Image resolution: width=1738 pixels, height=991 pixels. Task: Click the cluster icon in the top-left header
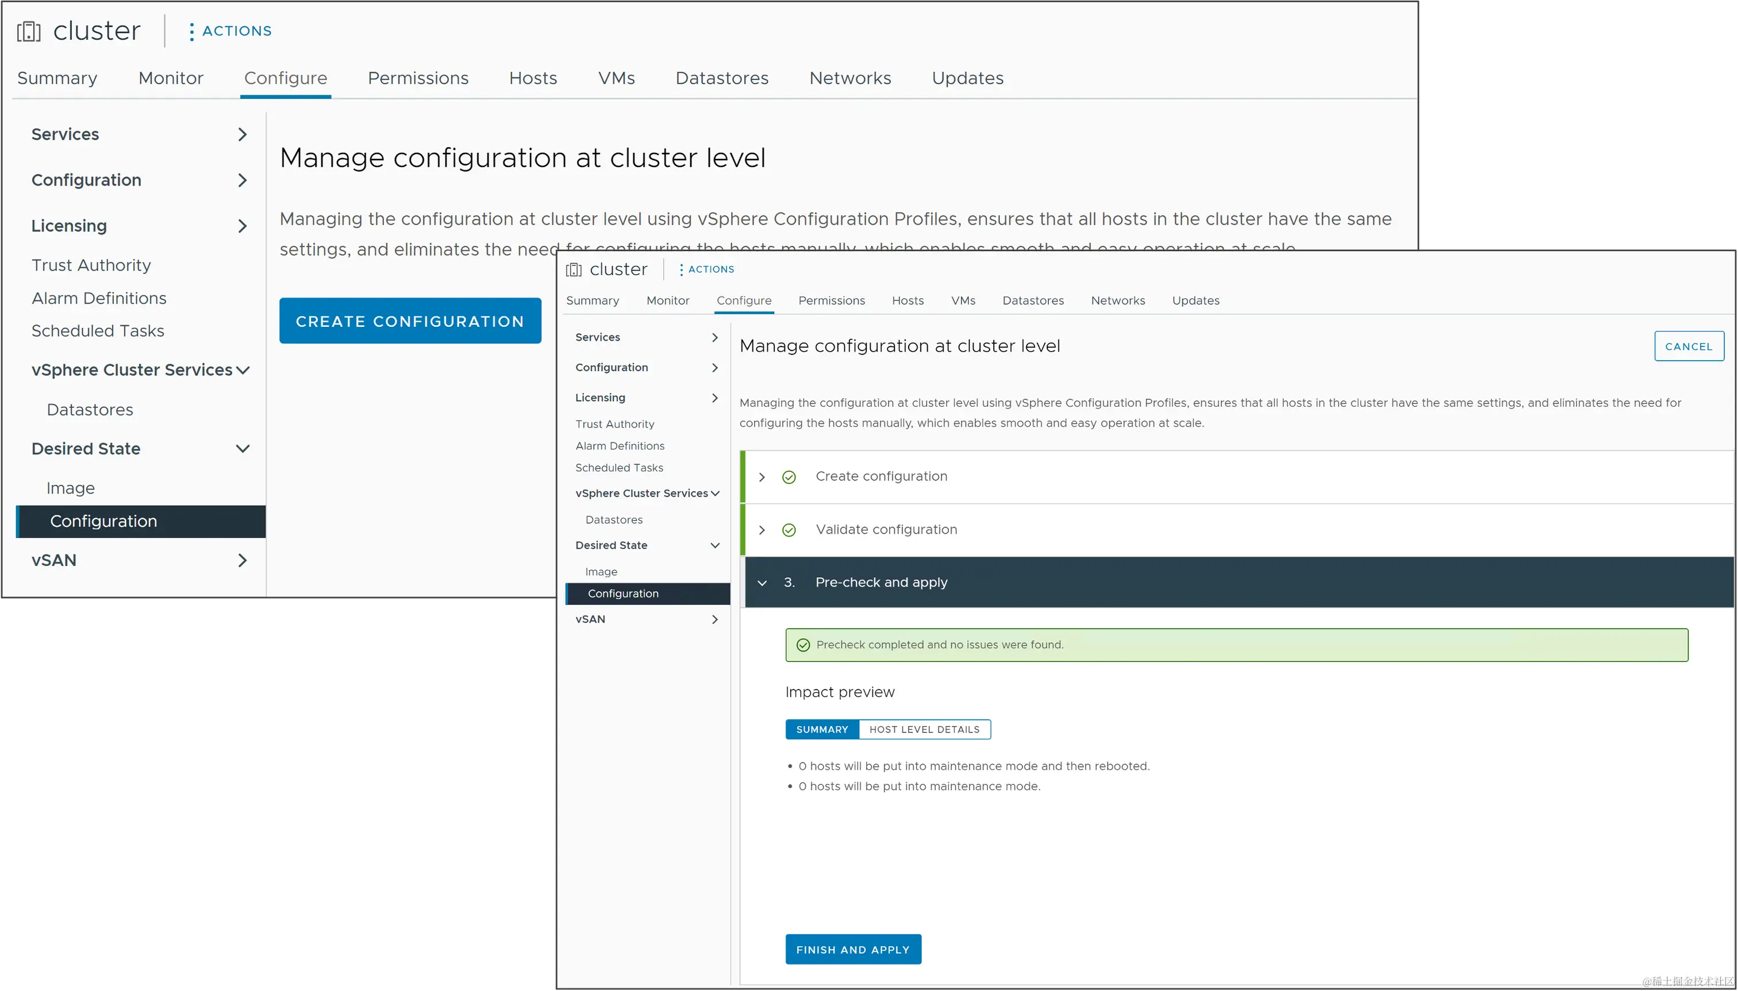pyautogui.click(x=29, y=30)
